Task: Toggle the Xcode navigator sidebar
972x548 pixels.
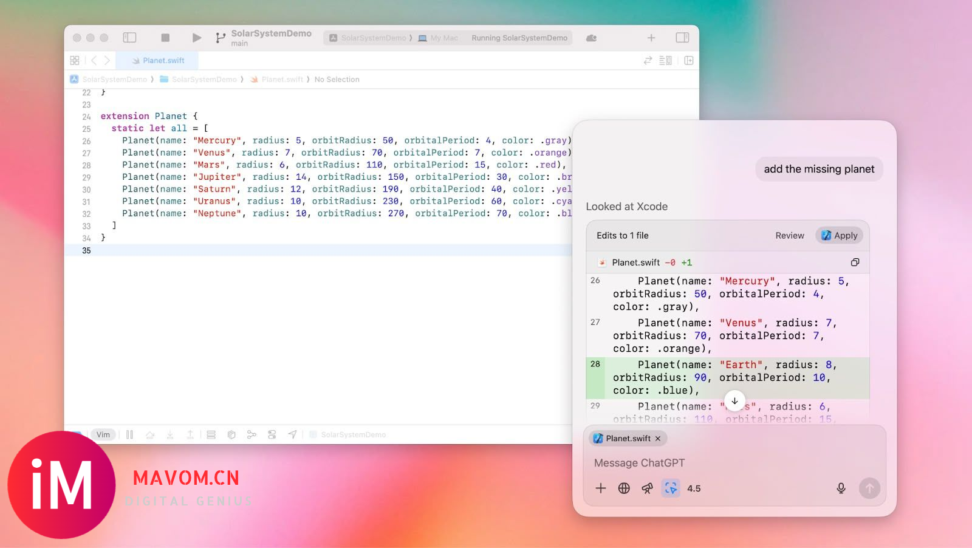Action: 129,38
